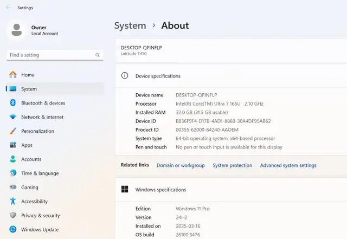Click the OS build value 26100.3476
The image size is (347, 239).
click(188, 235)
